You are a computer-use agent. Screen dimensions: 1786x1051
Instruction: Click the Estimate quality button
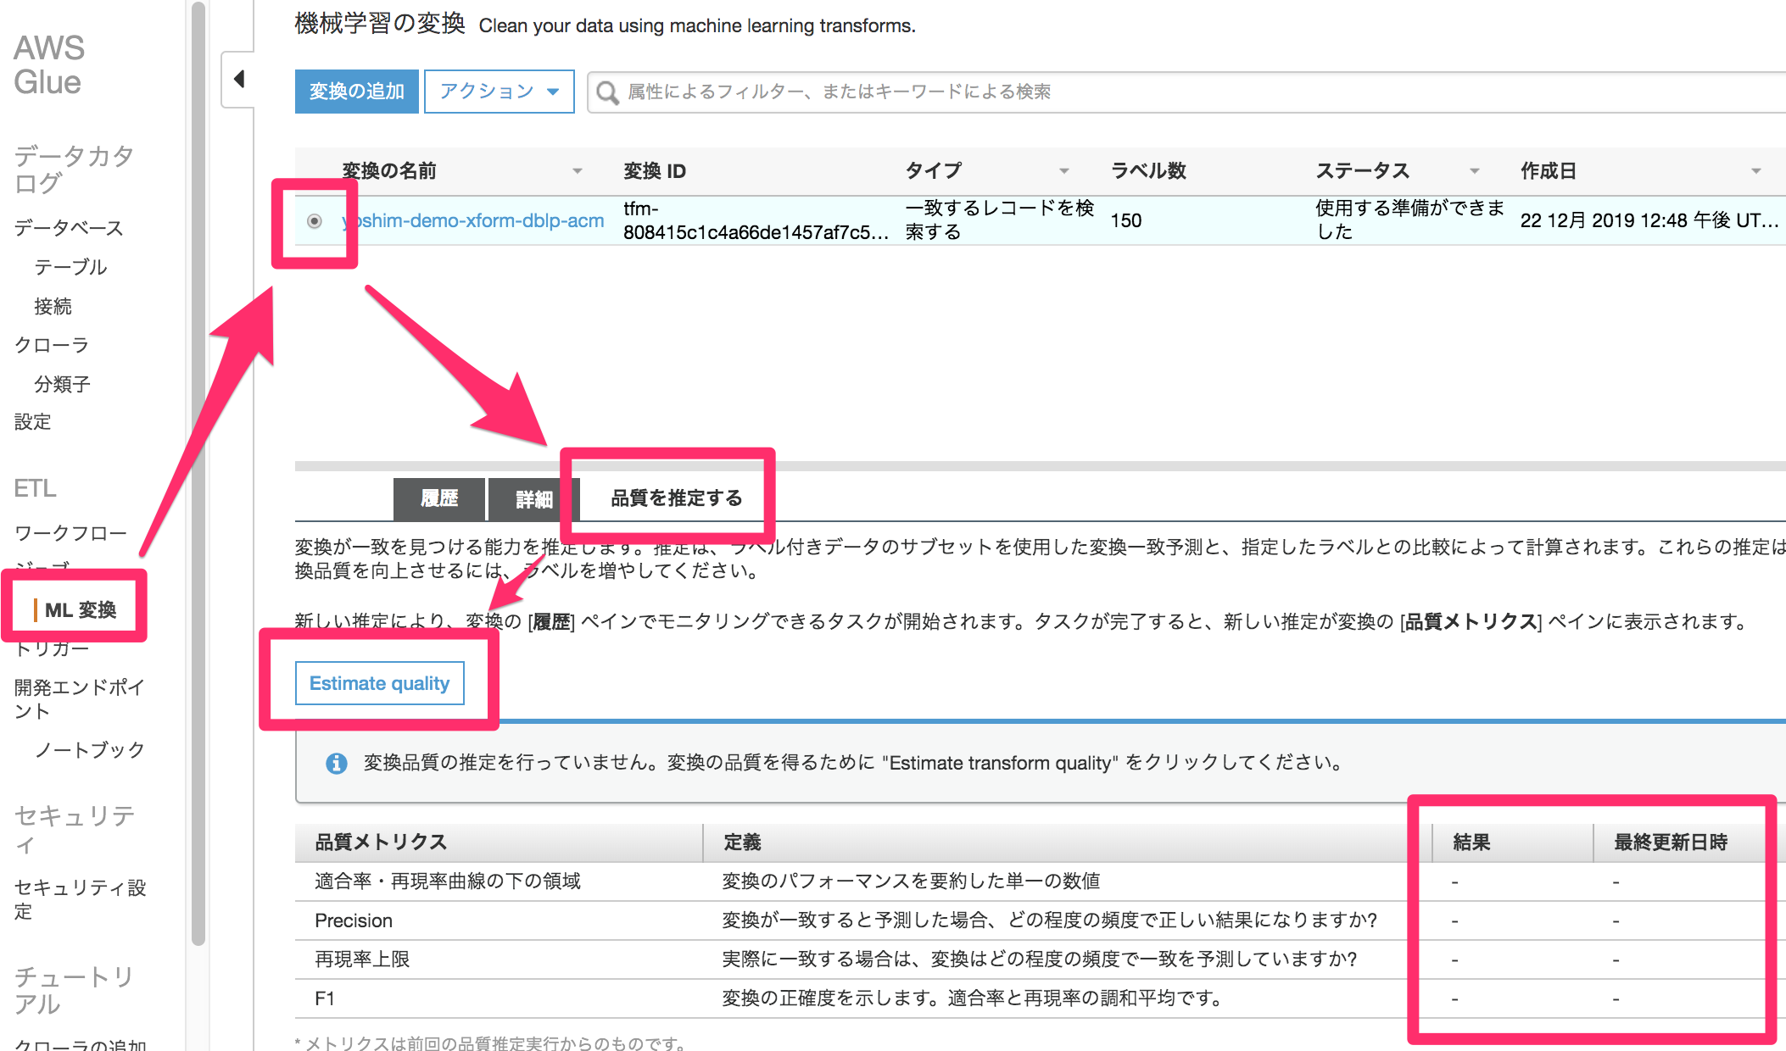click(x=379, y=683)
